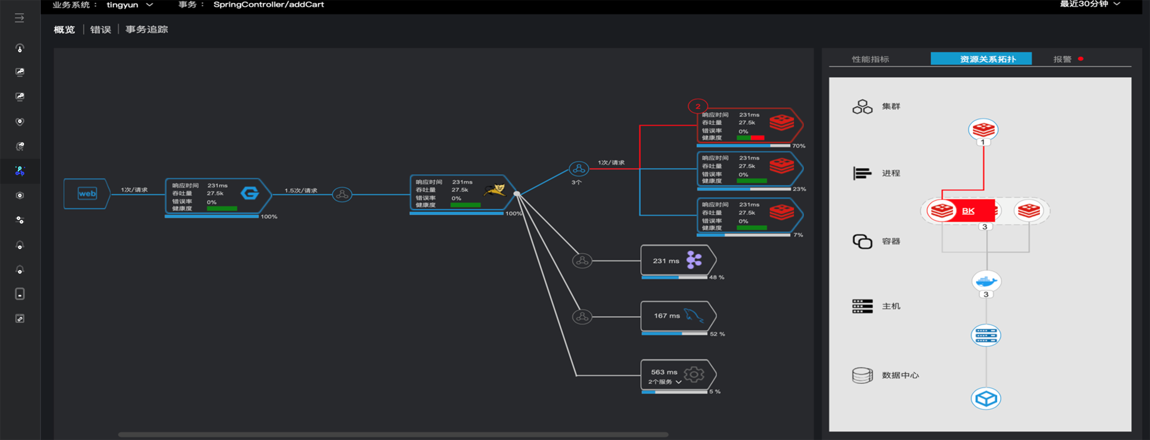Open the alarm bell icon in the sidebar

(20, 244)
